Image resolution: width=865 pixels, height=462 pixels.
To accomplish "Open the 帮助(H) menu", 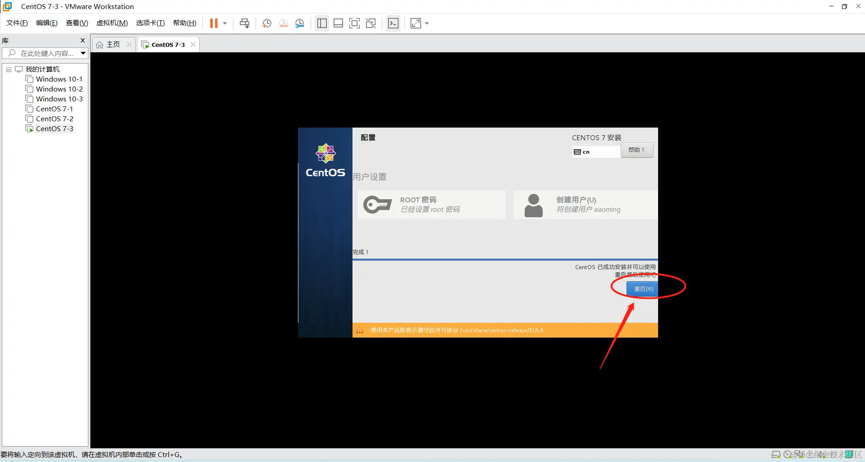I will point(185,23).
